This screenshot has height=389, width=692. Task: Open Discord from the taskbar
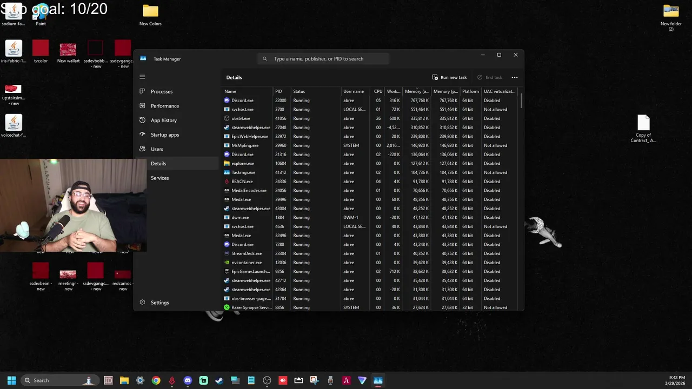(188, 380)
